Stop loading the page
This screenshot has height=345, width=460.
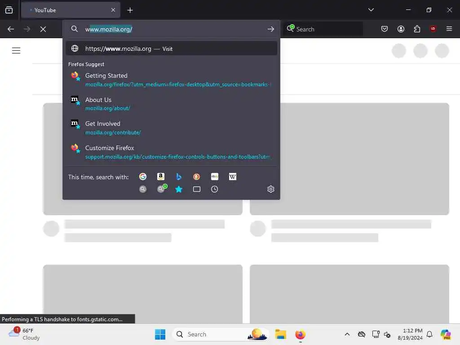[x=43, y=29]
